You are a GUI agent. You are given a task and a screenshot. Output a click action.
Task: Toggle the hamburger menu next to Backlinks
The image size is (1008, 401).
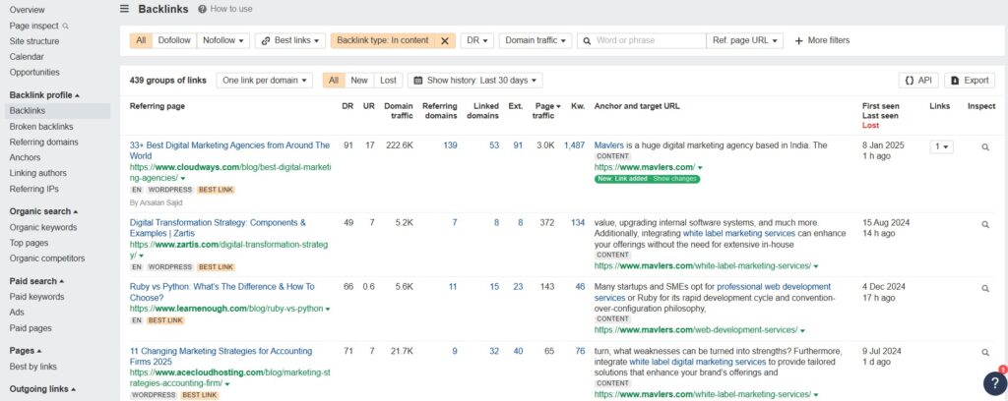click(x=125, y=9)
